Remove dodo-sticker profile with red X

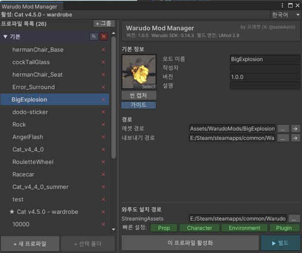pos(103,112)
